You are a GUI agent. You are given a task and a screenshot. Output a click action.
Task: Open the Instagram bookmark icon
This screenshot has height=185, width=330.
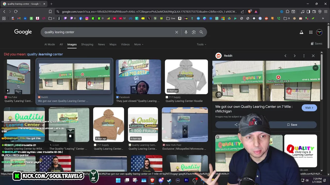coord(87,18)
